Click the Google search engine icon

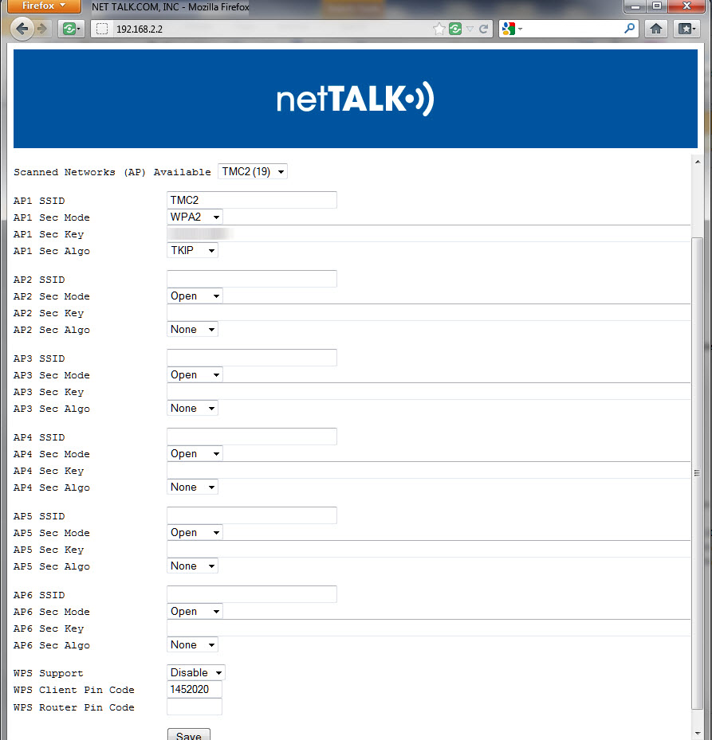(509, 29)
